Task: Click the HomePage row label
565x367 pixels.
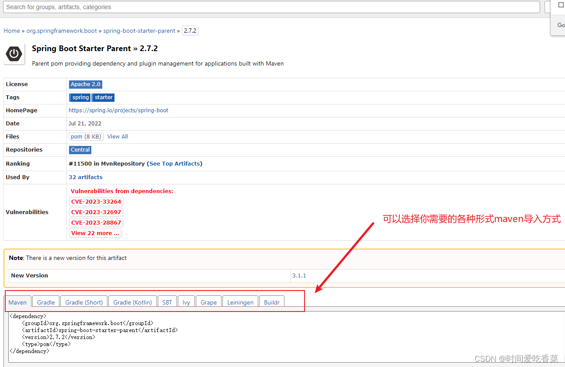Action: point(21,111)
